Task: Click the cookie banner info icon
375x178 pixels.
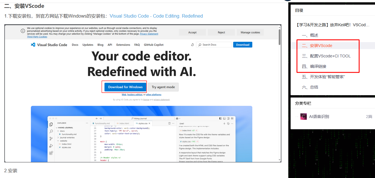Action: point(22,31)
